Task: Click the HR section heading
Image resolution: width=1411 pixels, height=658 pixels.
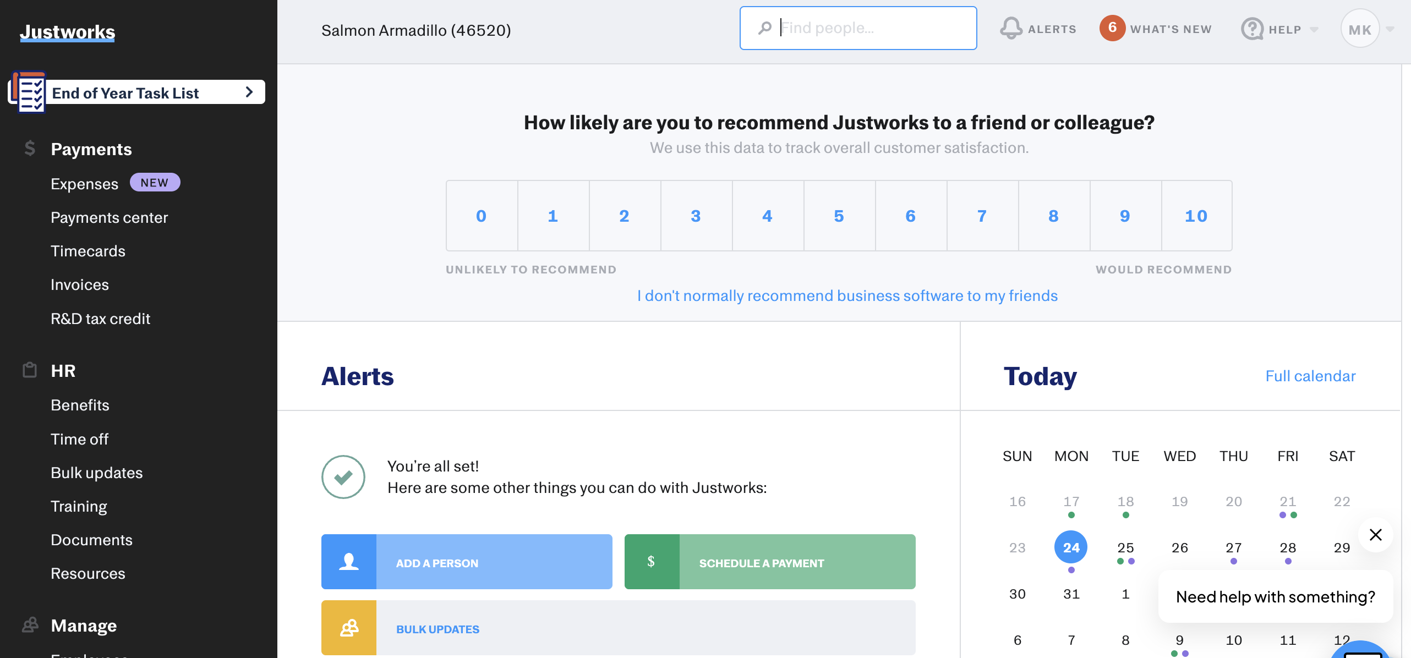Action: click(63, 371)
